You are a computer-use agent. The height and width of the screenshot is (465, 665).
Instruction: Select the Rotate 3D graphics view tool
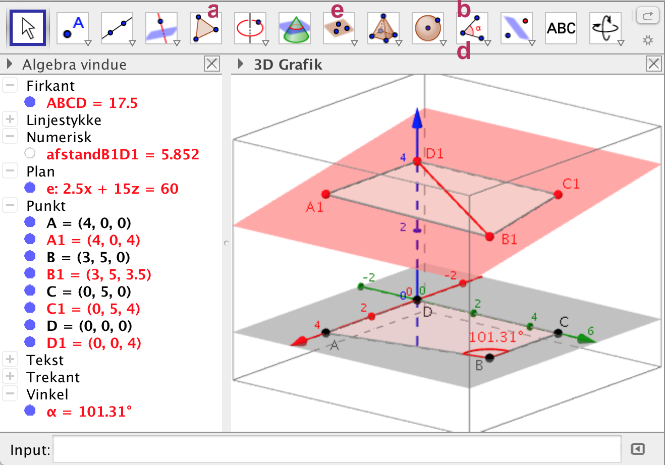pos(606,28)
